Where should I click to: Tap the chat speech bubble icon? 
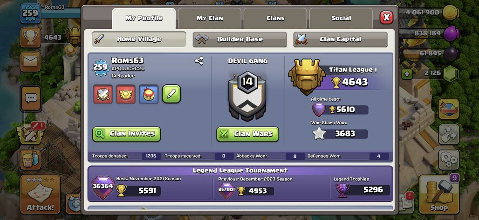pos(31,98)
